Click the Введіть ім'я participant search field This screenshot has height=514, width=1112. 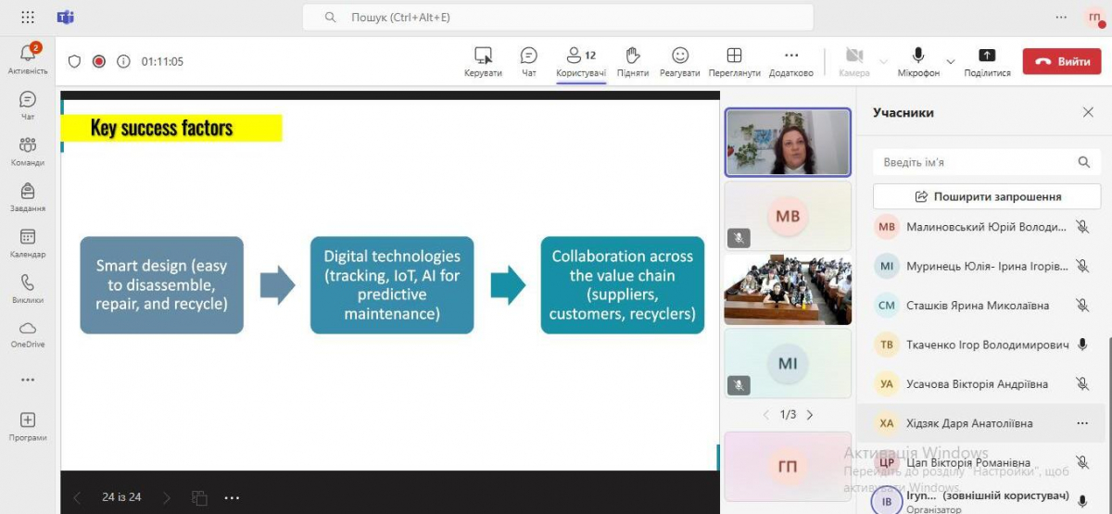tap(978, 162)
